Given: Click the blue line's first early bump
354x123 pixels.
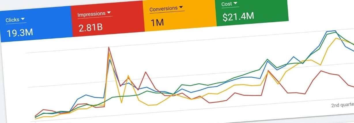Looking at the screenshot, I should tap(86, 95).
